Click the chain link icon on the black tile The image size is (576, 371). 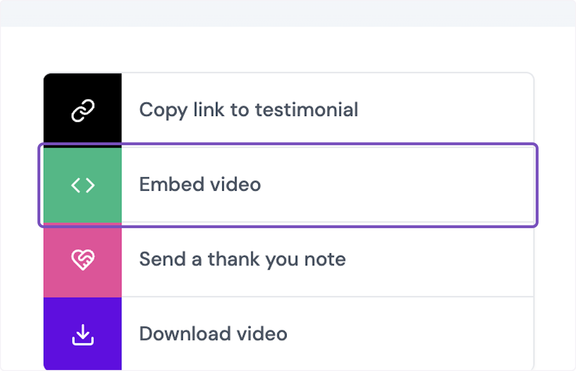83,109
